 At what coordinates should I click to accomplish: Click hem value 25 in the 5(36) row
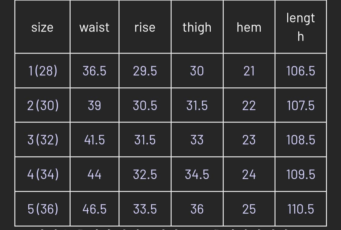click(x=249, y=209)
